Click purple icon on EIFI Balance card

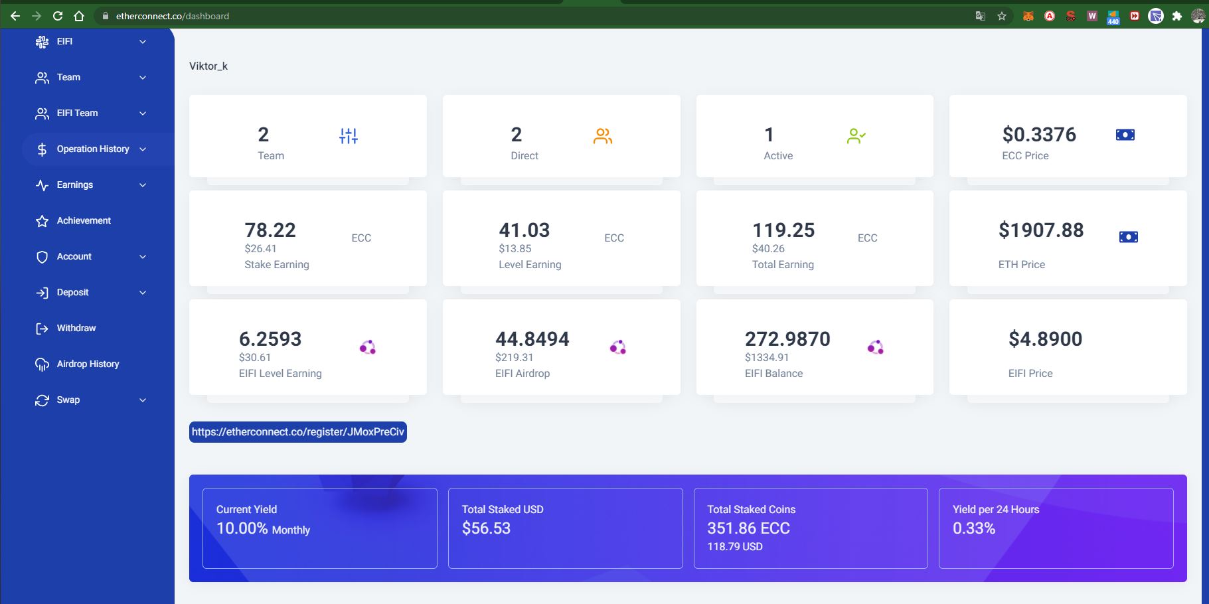pyautogui.click(x=876, y=347)
